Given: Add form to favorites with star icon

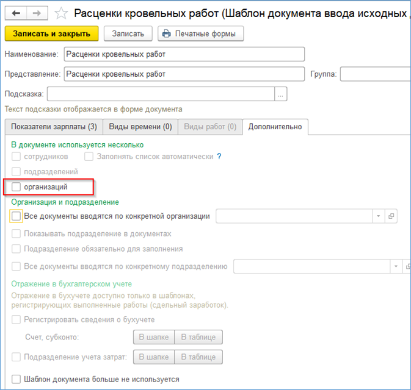Looking at the screenshot, I should pos(61,12).
